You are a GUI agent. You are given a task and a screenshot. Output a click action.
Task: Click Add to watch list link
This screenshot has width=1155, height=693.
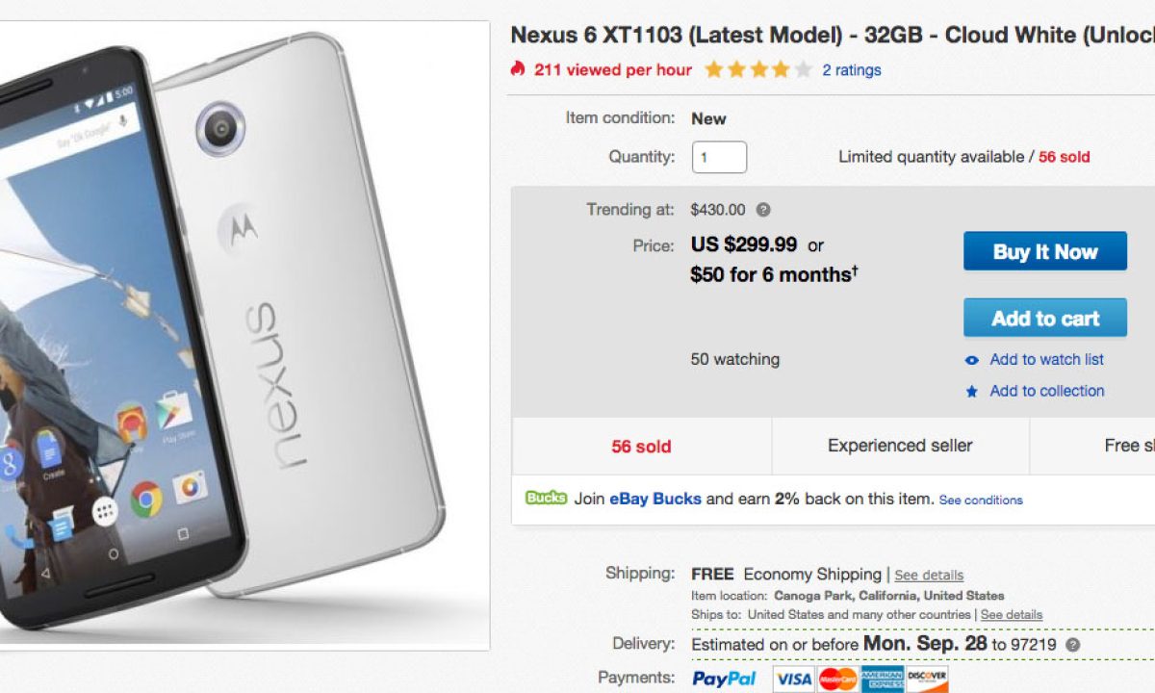[x=1046, y=359]
